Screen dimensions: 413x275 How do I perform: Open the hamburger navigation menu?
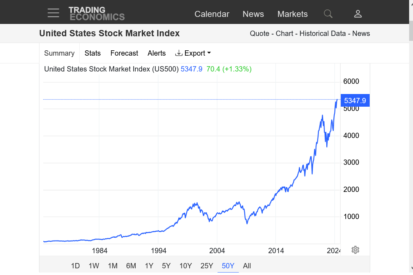(x=53, y=13)
